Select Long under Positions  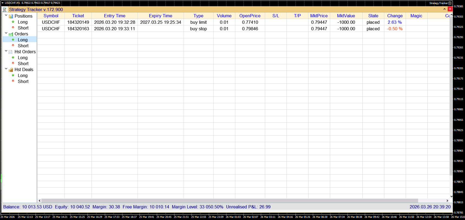tap(23, 22)
